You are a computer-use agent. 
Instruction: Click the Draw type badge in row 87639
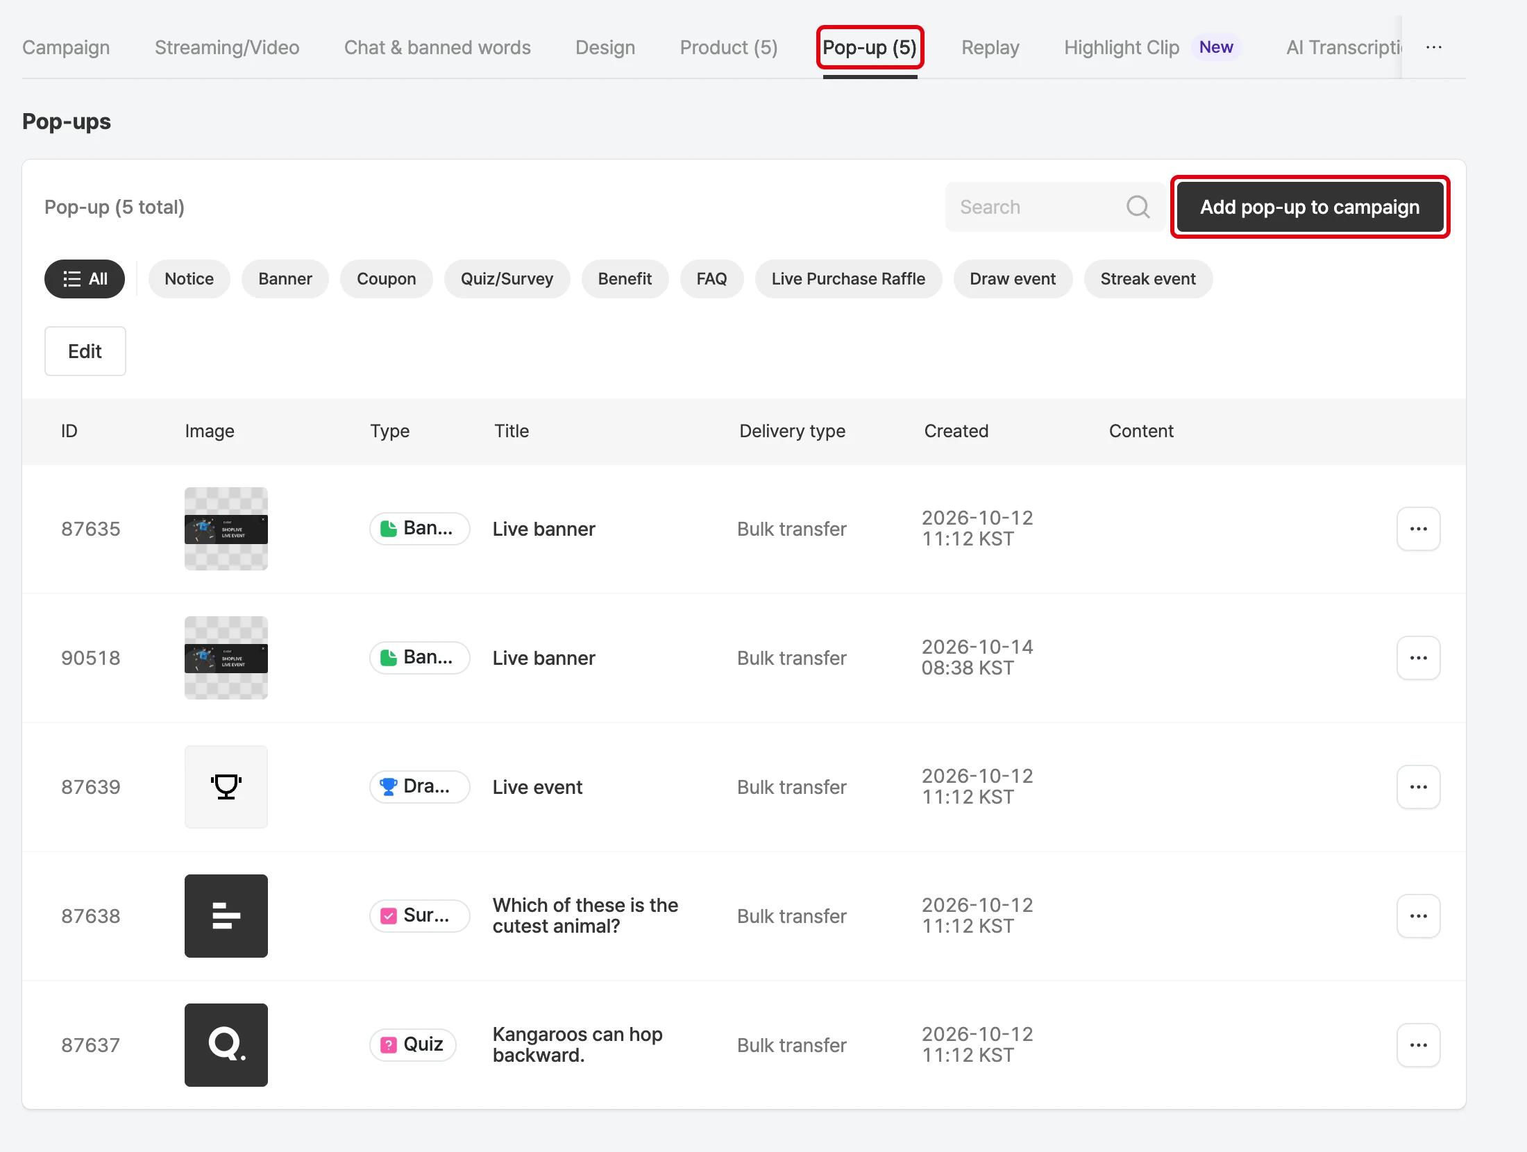(419, 786)
